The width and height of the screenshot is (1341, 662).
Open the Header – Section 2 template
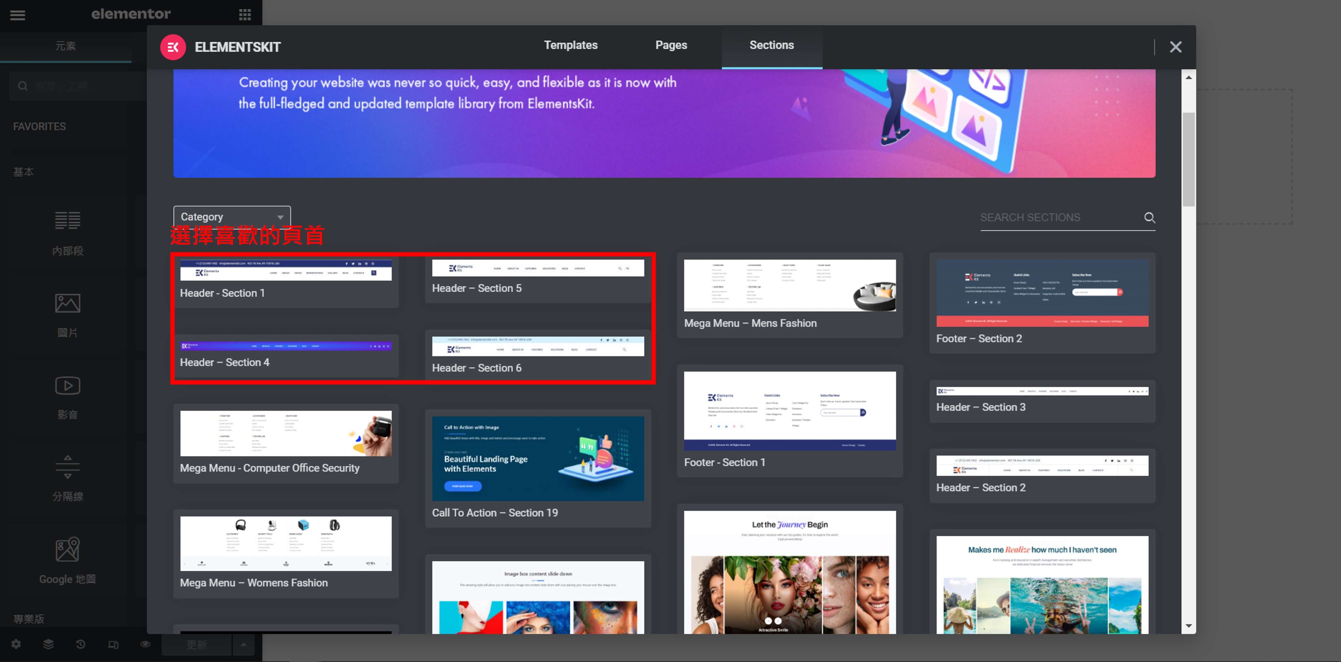click(x=1042, y=475)
